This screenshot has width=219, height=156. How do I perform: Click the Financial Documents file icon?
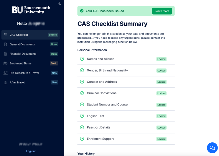5,54
